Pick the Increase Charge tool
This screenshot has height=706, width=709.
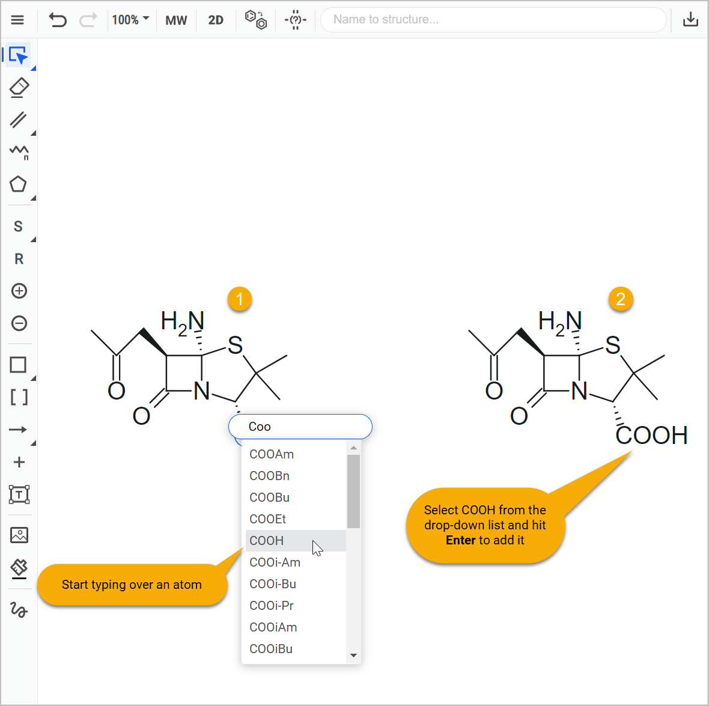[19, 291]
